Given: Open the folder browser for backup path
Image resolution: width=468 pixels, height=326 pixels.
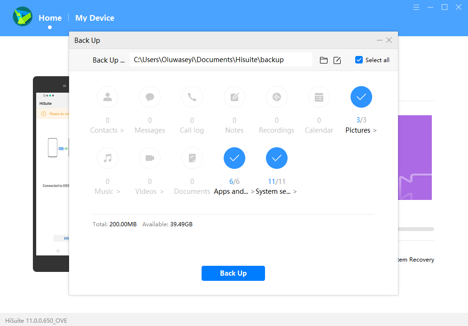Looking at the screenshot, I should (x=323, y=60).
